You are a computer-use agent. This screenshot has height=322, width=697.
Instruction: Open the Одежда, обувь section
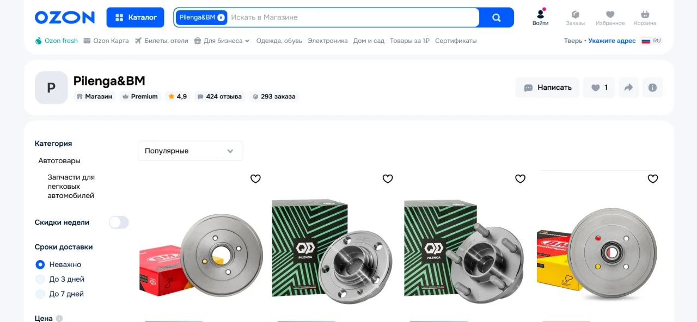tap(279, 41)
